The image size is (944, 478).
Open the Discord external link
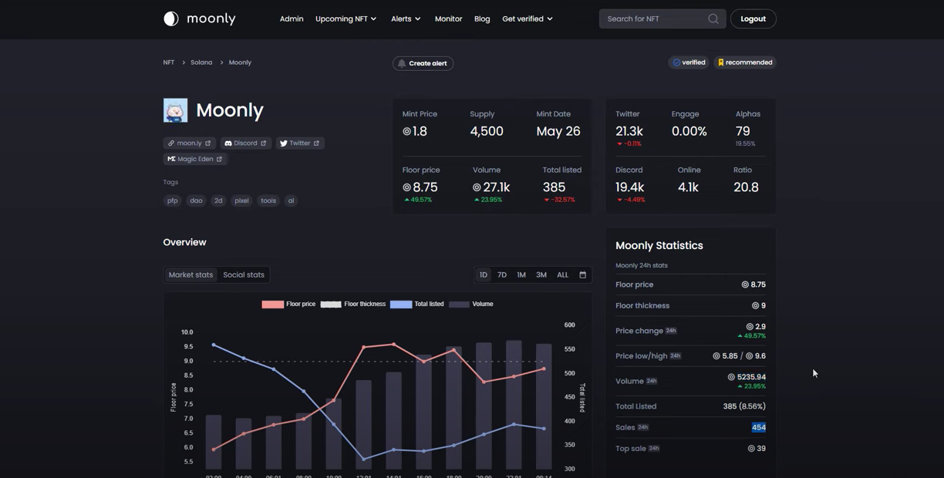click(245, 143)
